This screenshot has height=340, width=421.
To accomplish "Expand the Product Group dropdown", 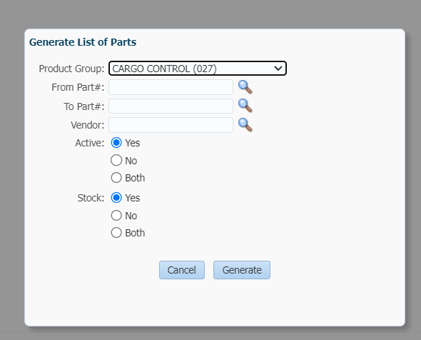I will point(198,69).
